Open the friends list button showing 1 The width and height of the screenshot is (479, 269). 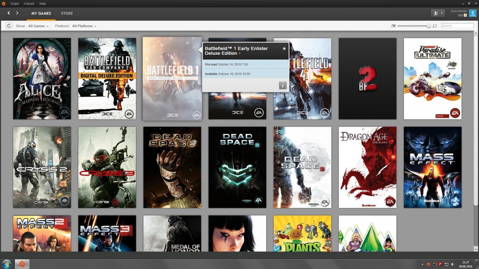click(438, 13)
